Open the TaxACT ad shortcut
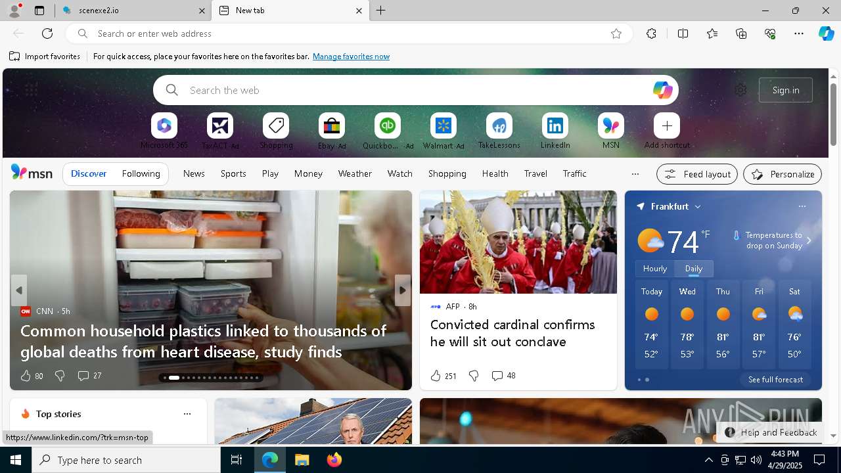This screenshot has height=473, width=841. coord(220,125)
